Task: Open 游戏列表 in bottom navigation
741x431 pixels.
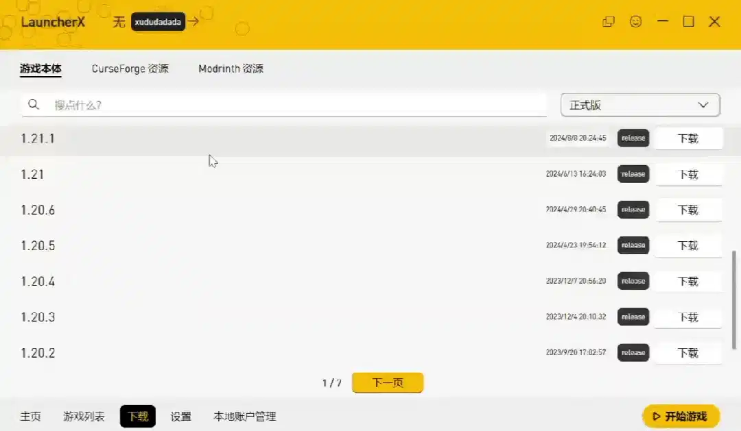Action: (x=84, y=417)
